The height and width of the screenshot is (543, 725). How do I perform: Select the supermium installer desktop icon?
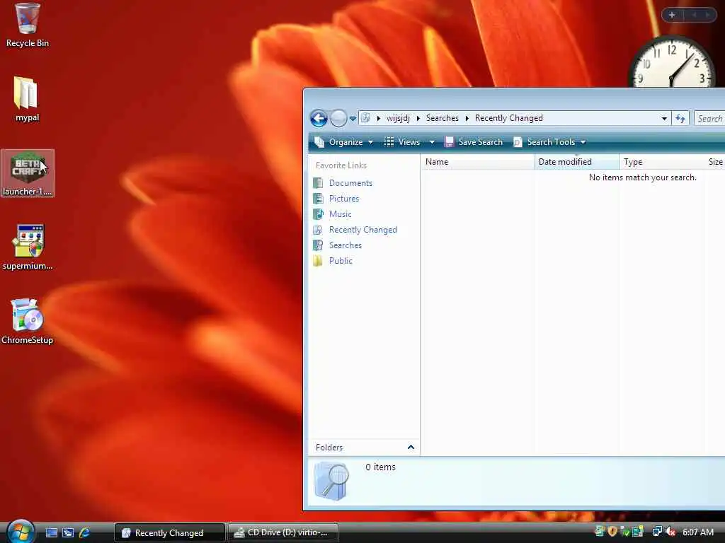28,247
